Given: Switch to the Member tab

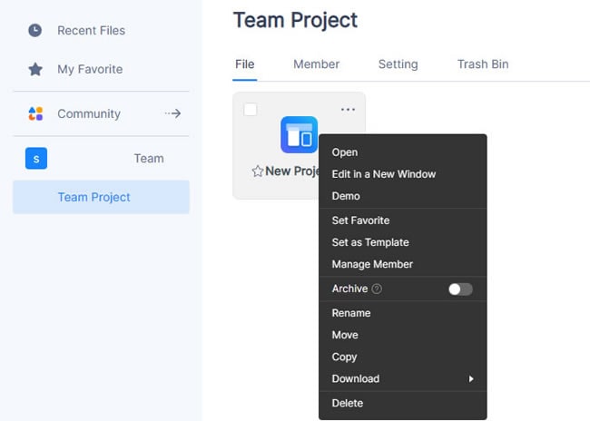Looking at the screenshot, I should point(317,64).
